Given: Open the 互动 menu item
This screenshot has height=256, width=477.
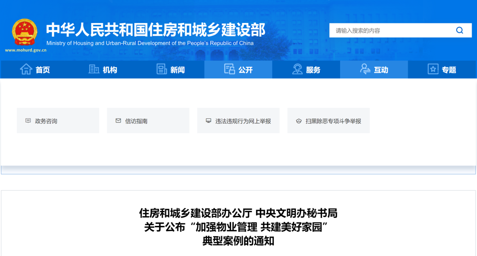Looking at the screenshot, I should (374, 69).
